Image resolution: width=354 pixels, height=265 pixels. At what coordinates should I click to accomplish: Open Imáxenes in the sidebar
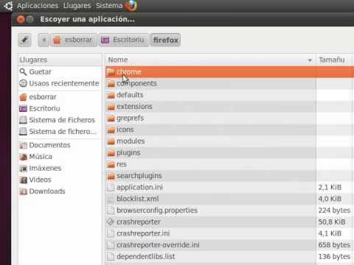click(x=60, y=168)
